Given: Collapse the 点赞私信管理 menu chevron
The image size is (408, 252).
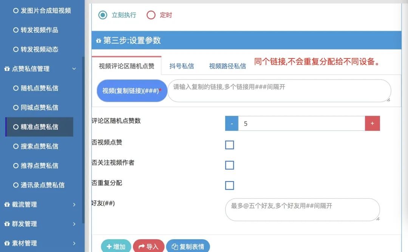Looking at the screenshot, I should click(74, 69).
